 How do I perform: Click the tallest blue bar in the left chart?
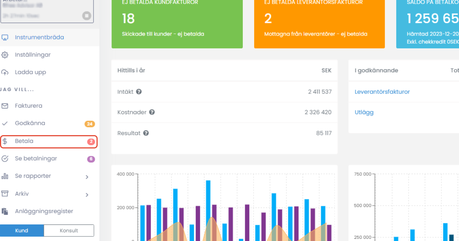click(208, 211)
